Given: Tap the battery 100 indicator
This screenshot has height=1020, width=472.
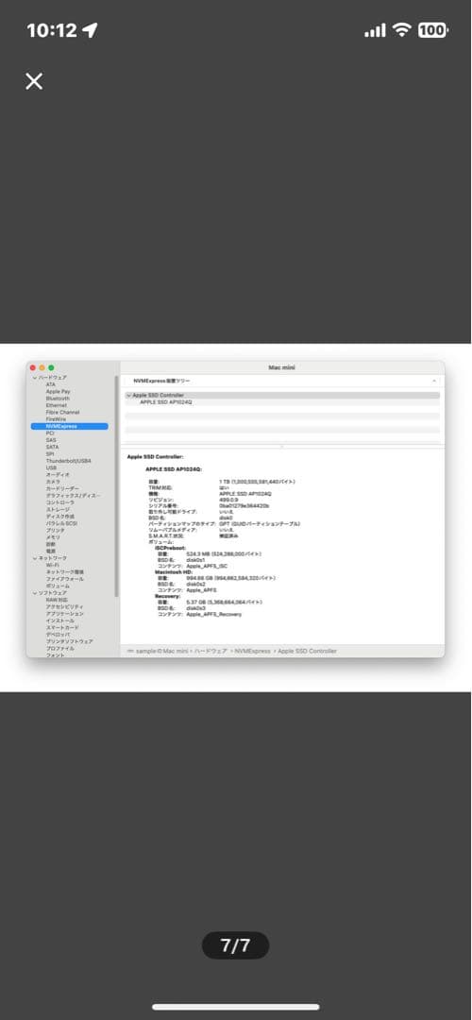Looking at the screenshot, I should point(433,30).
